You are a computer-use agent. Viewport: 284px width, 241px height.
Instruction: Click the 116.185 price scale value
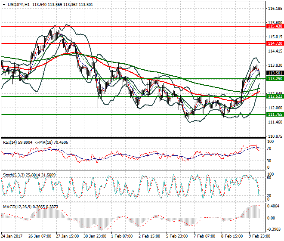click(275, 9)
